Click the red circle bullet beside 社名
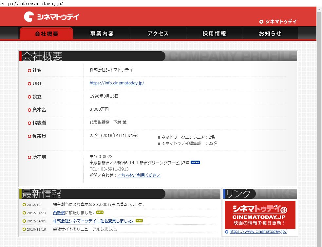Screen dimensions: 322x247 point(29,71)
